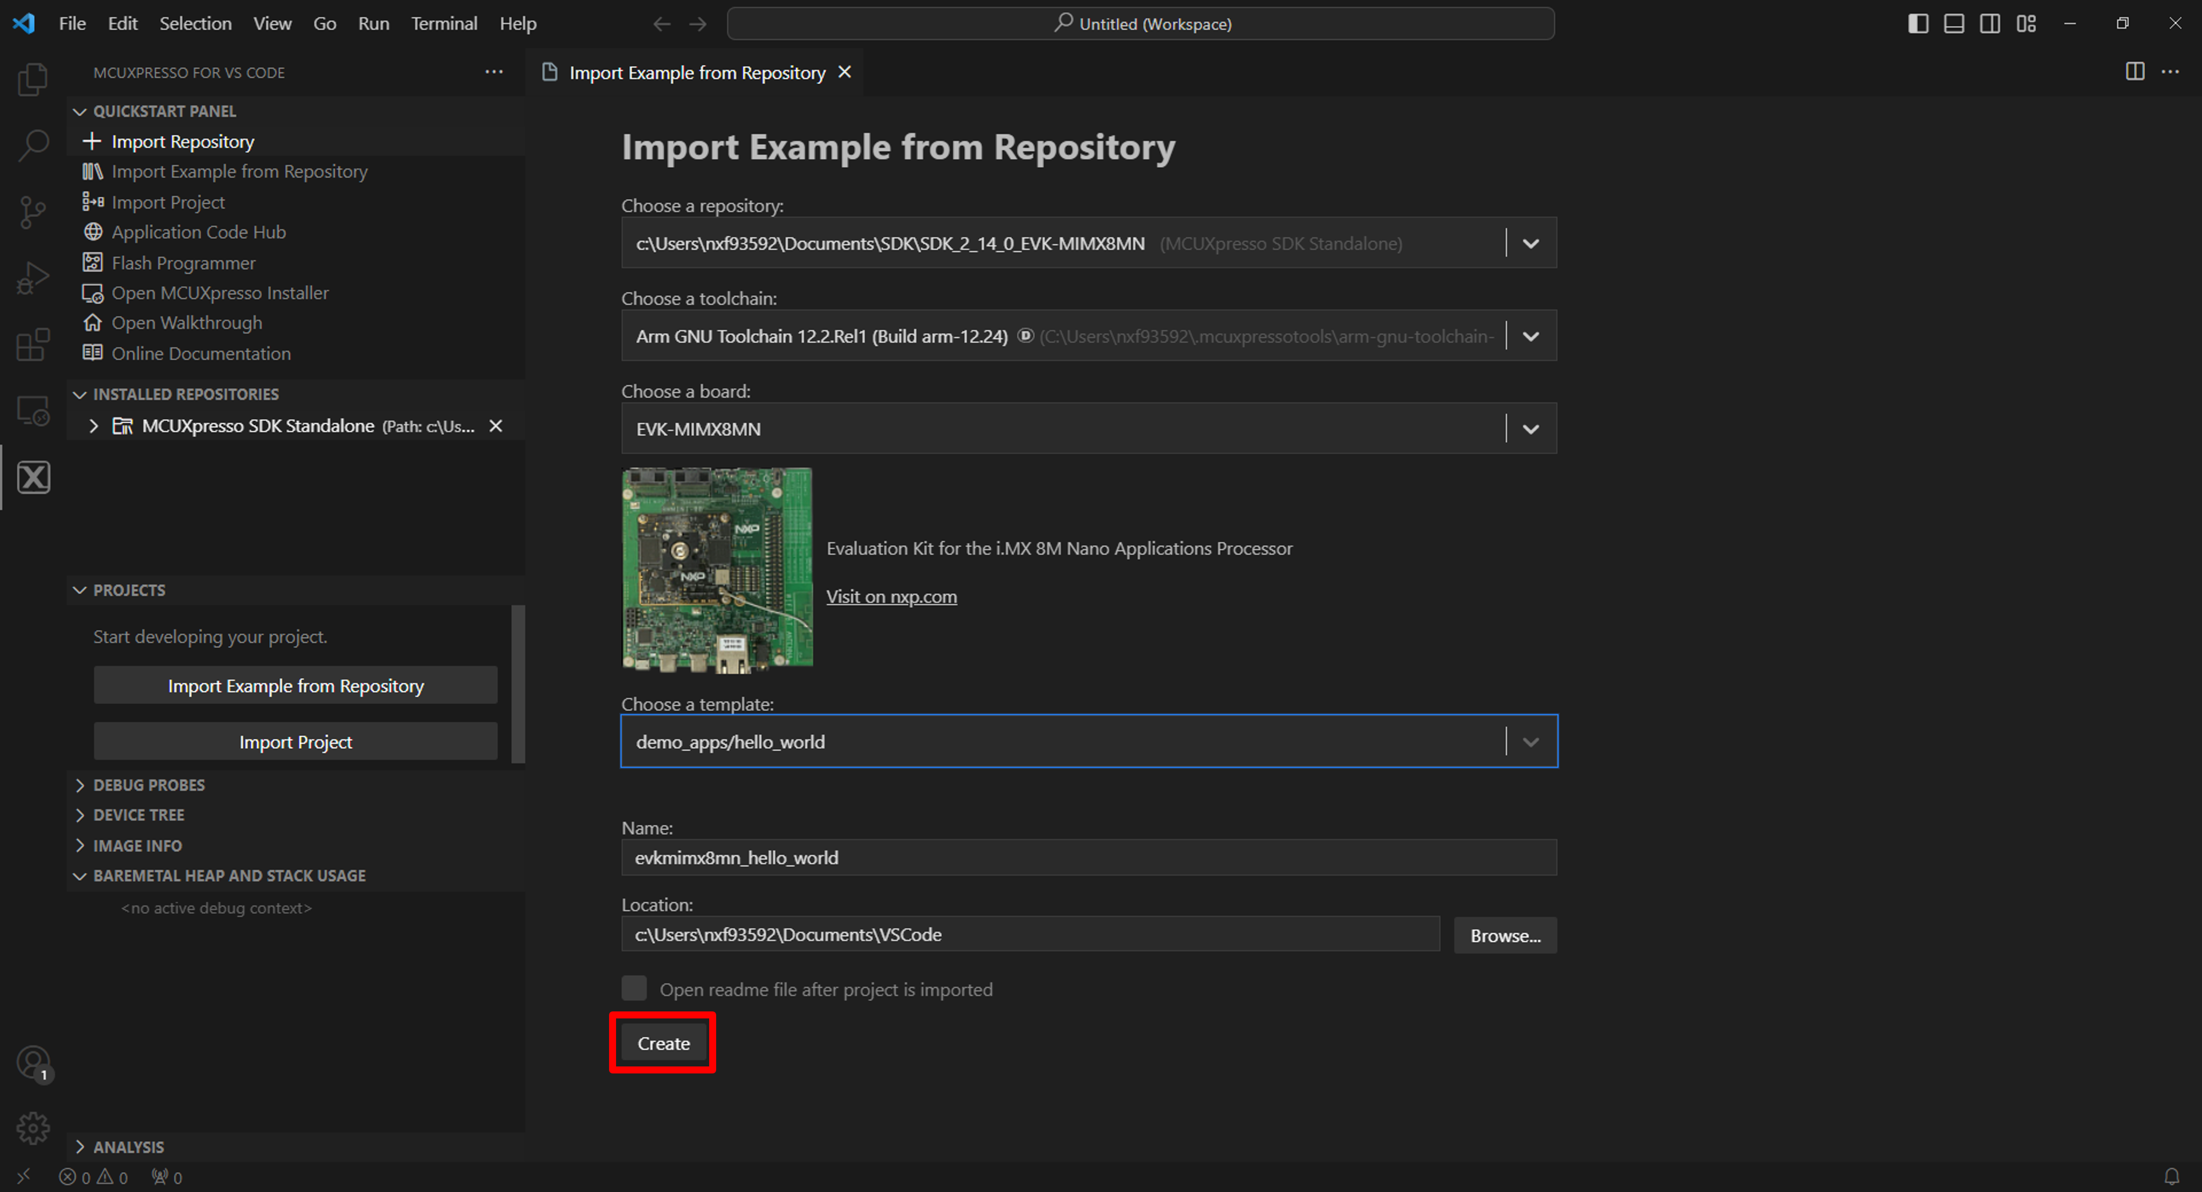Open the Accounts icon with badge
The width and height of the screenshot is (2202, 1192).
33,1063
